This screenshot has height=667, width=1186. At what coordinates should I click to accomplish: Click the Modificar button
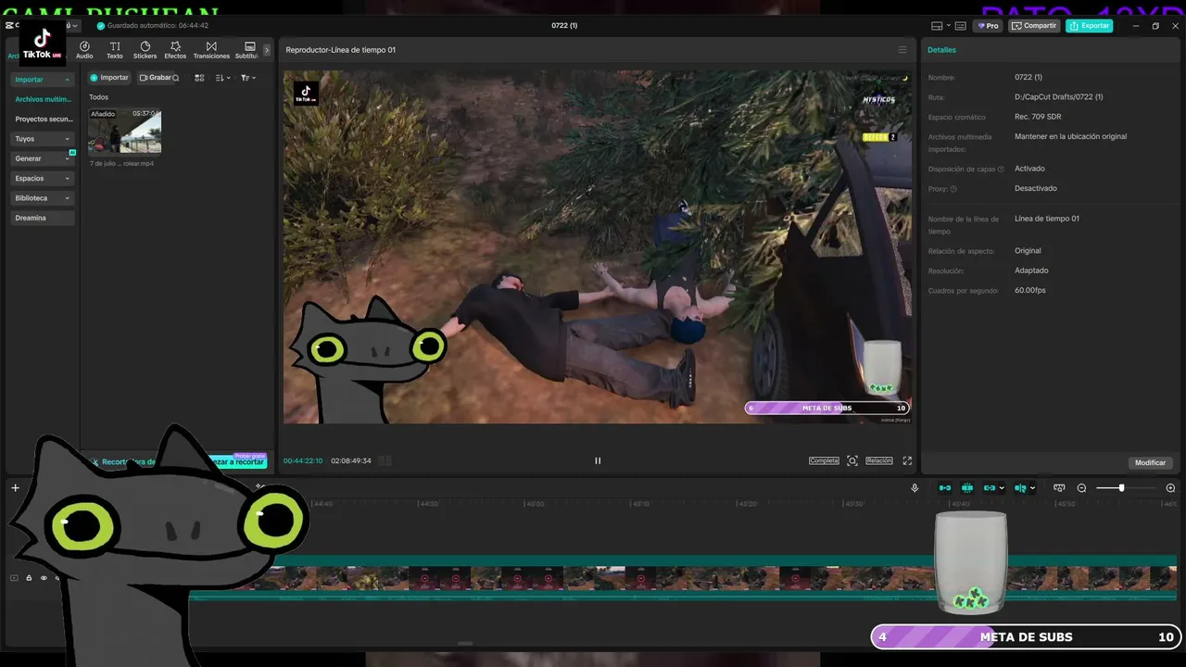1151,462
